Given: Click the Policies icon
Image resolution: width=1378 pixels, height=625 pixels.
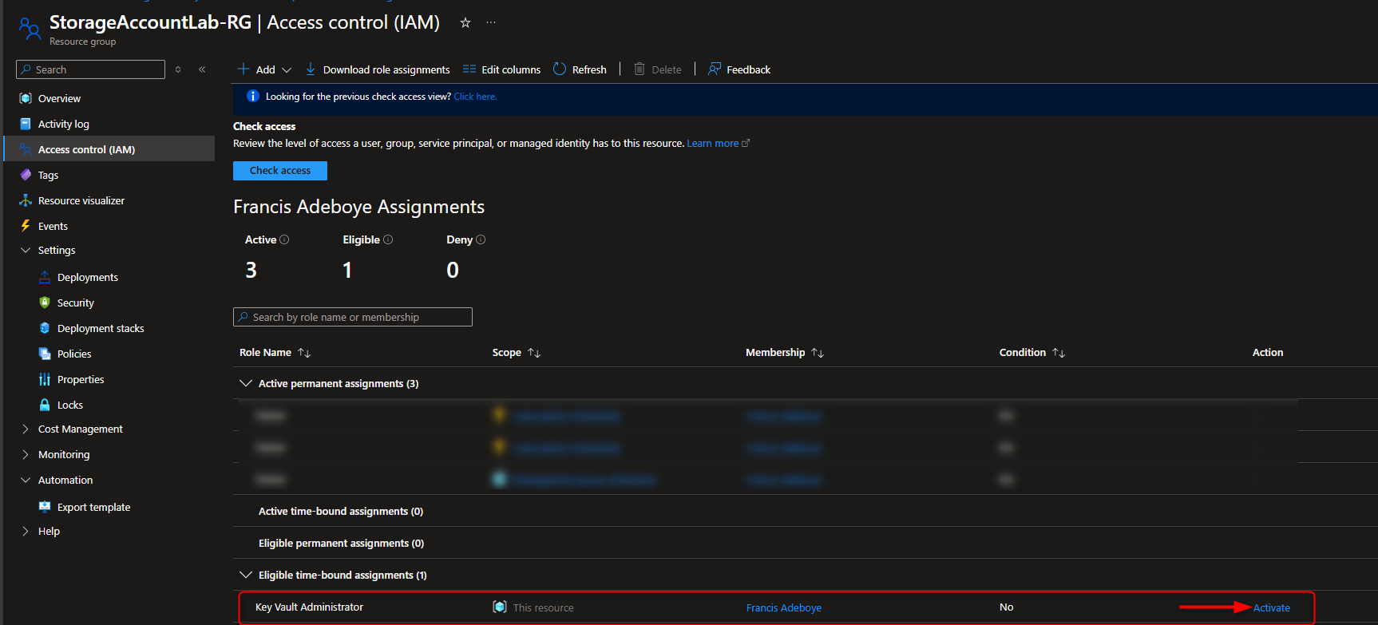Looking at the screenshot, I should pyautogui.click(x=45, y=354).
